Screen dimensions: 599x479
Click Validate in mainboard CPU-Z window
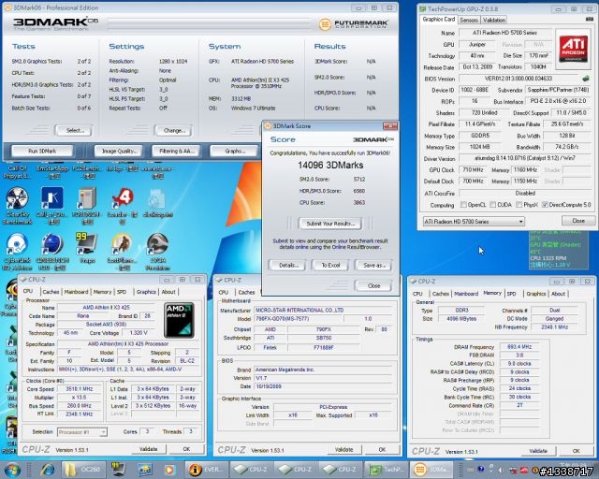tap(343, 450)
